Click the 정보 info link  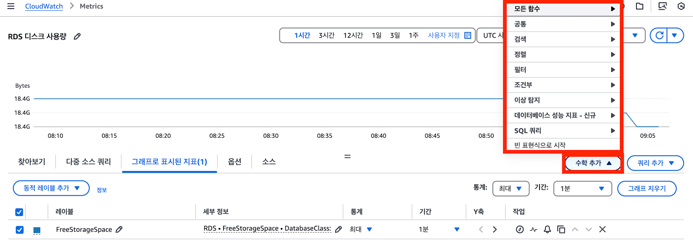[x=102, y=190]
